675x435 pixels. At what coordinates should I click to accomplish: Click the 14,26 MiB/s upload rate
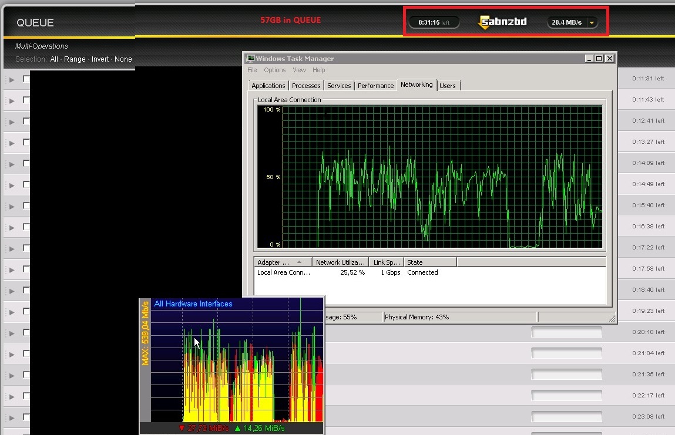click(x=264, y=428)
